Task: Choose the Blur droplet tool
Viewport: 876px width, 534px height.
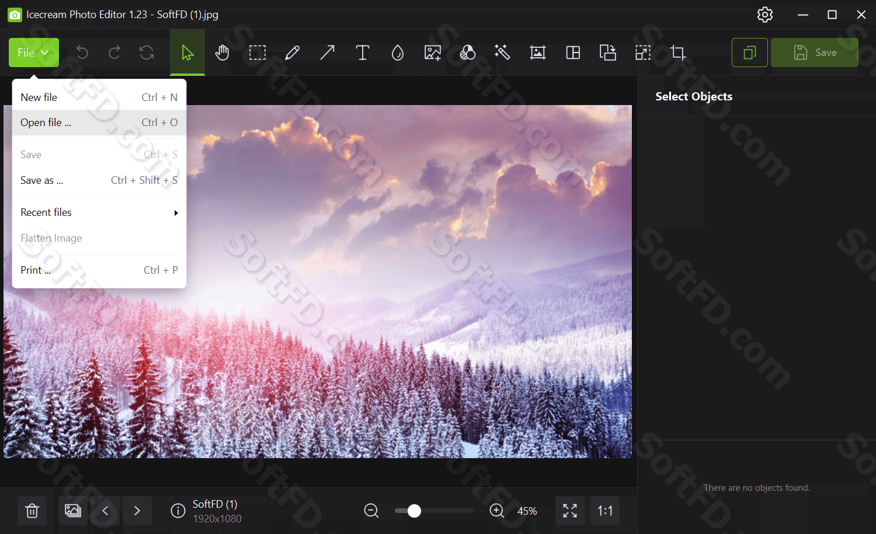Action: point(397,53)
